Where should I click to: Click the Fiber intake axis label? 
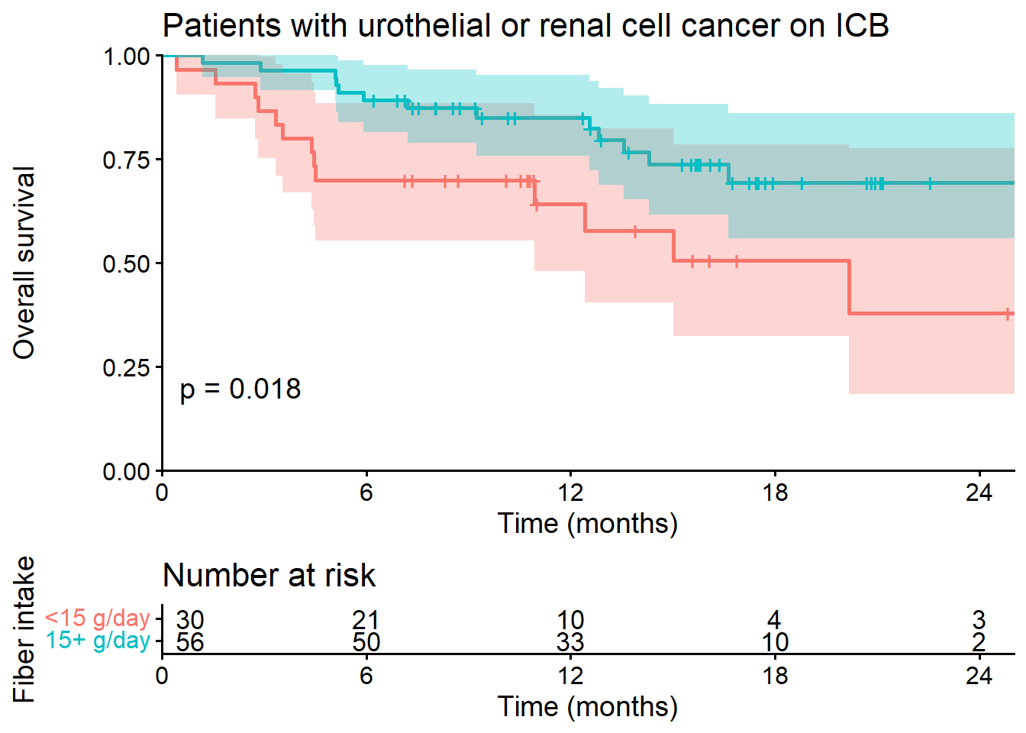pyautogui.click(x=24, y=629)
